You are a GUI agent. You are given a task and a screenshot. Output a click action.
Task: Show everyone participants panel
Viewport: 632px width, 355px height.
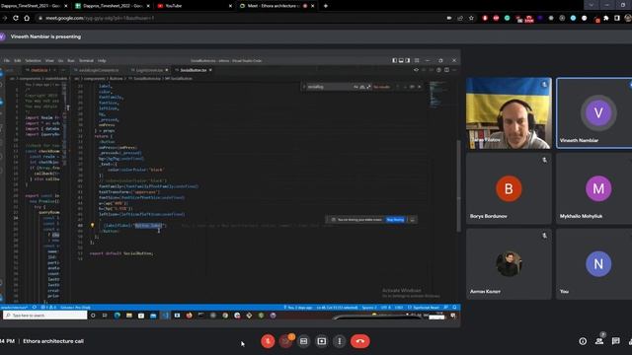599,341
